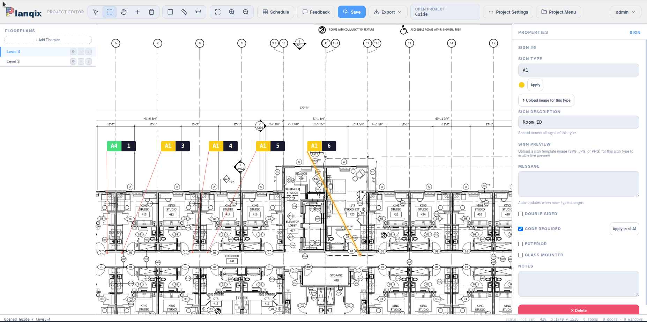
Task: Click Add Floorplan
Action: pos(48,40)
